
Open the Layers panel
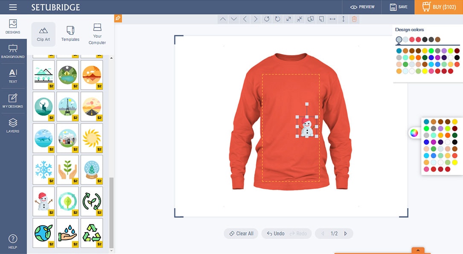[x=13, y=126]
